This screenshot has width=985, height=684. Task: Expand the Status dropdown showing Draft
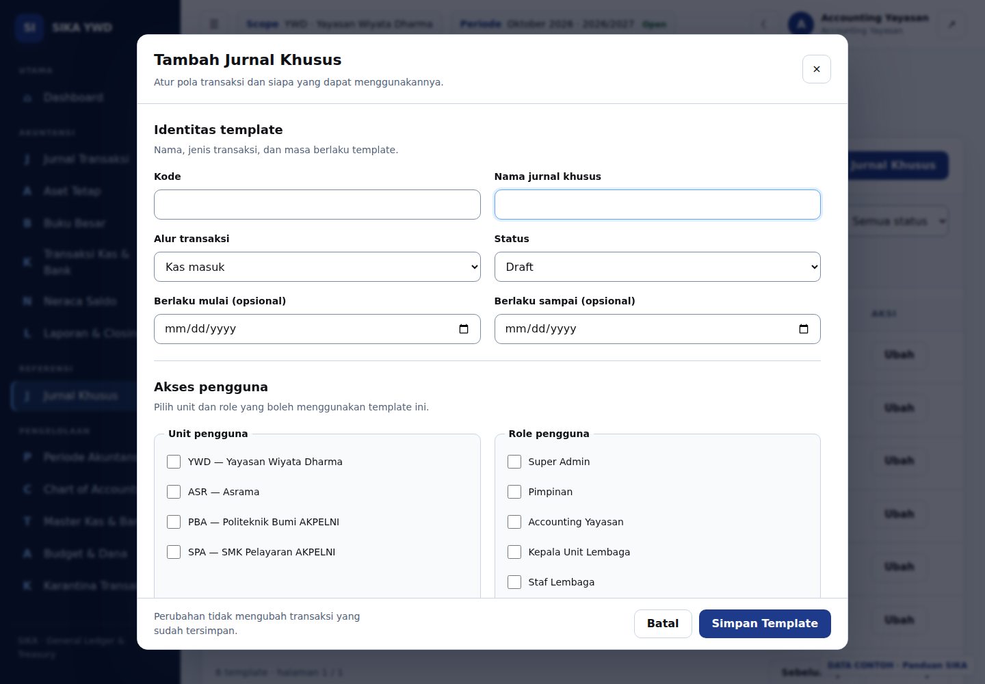tap(657, 267)
